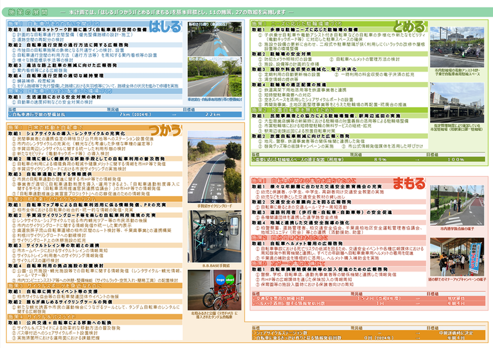Click heading 万が一の事故に備えて

click(298, 263)
